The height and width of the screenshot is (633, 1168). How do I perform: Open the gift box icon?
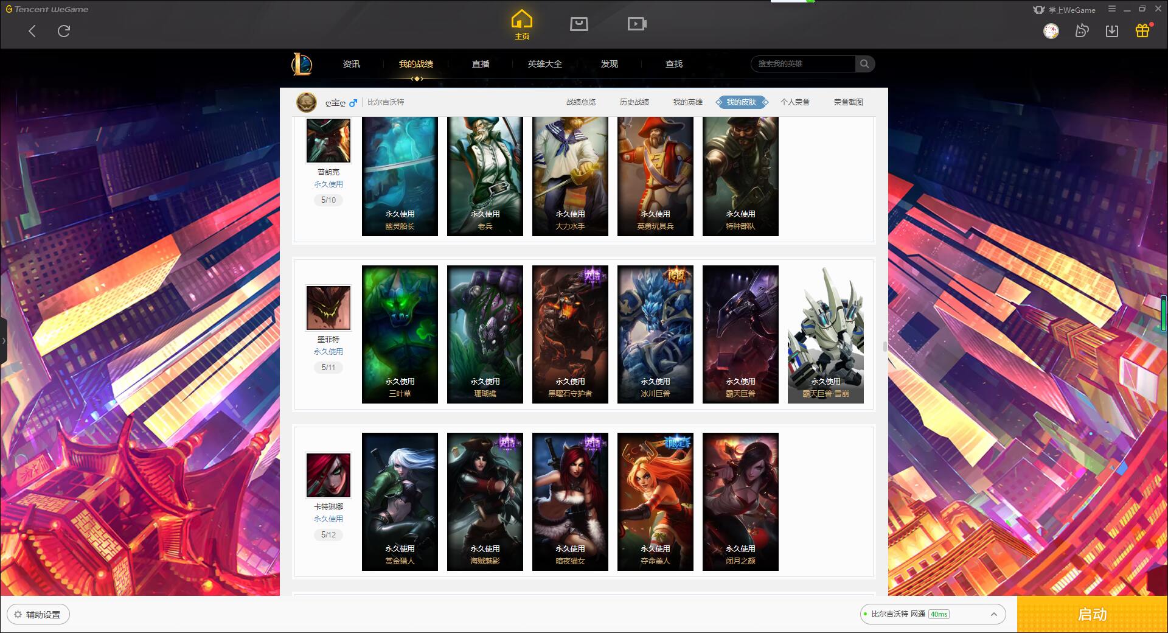point(1142,30)
